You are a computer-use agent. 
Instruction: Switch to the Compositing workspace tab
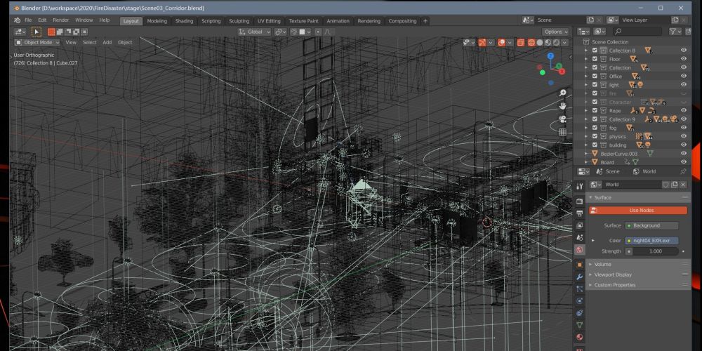pyautogui.click(x=402, y=21)
